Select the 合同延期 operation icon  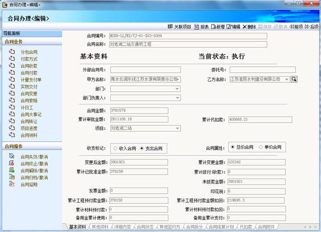12,184
